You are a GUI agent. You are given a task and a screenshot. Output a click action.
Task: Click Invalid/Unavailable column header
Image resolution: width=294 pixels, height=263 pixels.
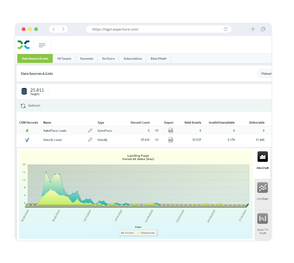222,122
